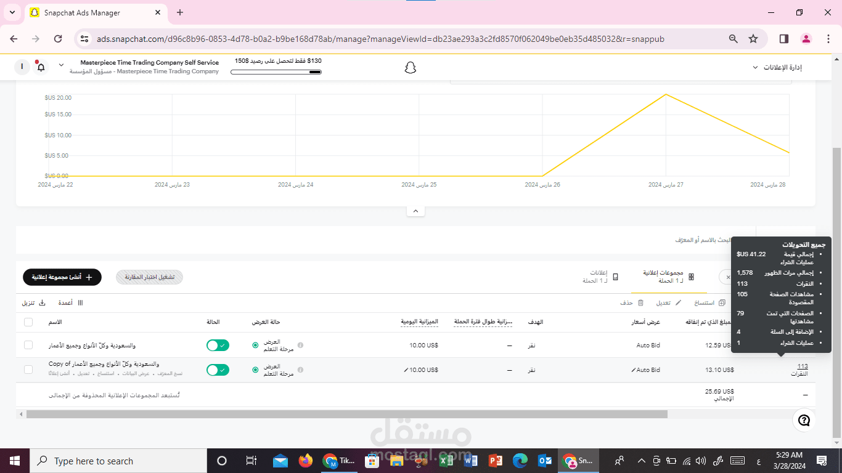Click the page vertical scrollbar
Image resolution: width=842 pixels, height=473 pixels.
point(836,293)
